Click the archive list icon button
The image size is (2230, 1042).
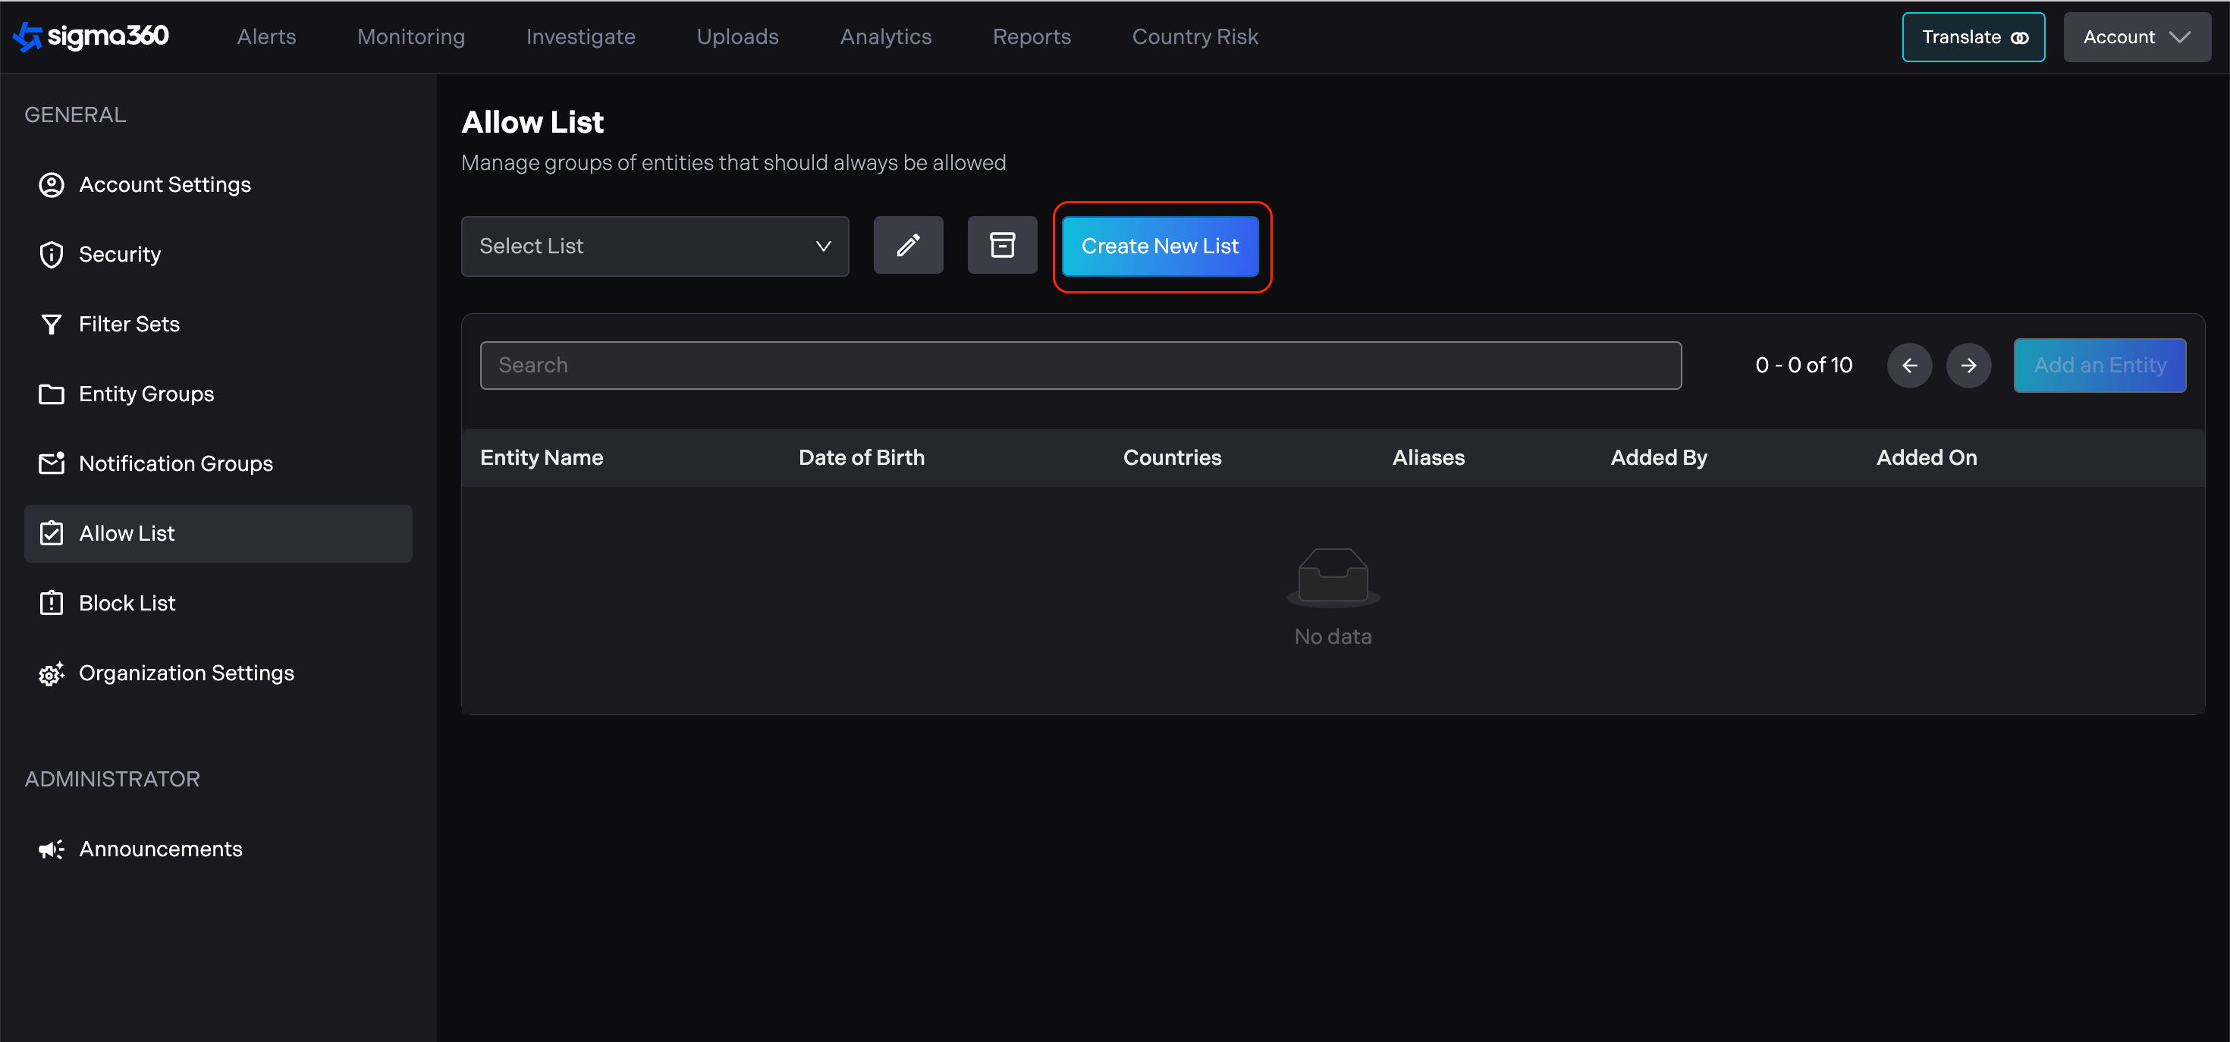tap(1001, 246)
